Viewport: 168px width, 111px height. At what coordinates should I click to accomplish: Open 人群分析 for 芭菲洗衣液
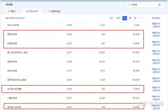click(156, 35)
